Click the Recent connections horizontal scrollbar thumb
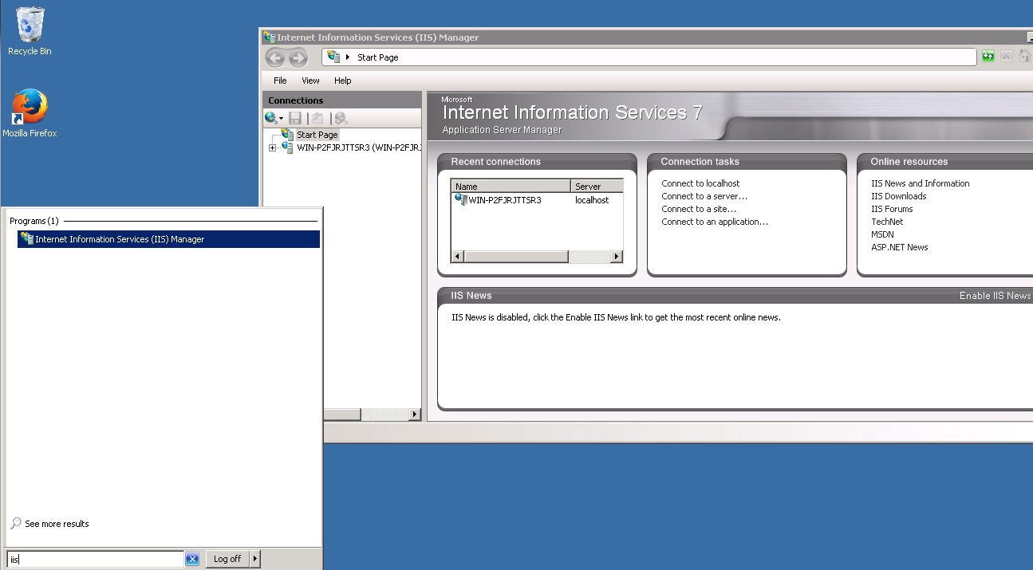Screen dimensions: 1033x570 [x=516, y=257]
